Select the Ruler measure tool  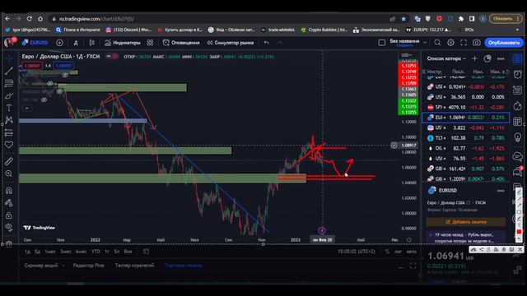9,161
